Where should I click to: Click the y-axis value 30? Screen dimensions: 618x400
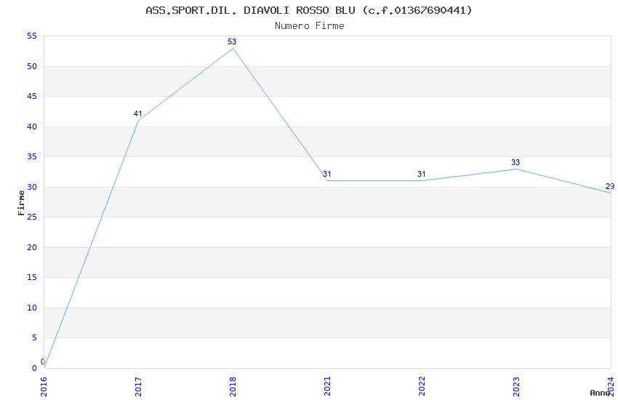coord(32,187)
